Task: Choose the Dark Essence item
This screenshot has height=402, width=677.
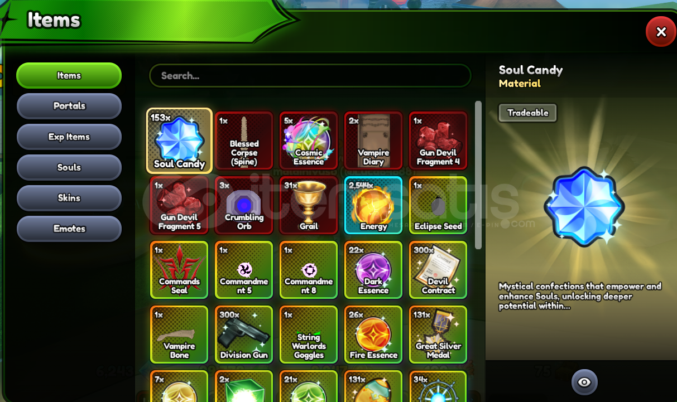Action: (373, 270)
